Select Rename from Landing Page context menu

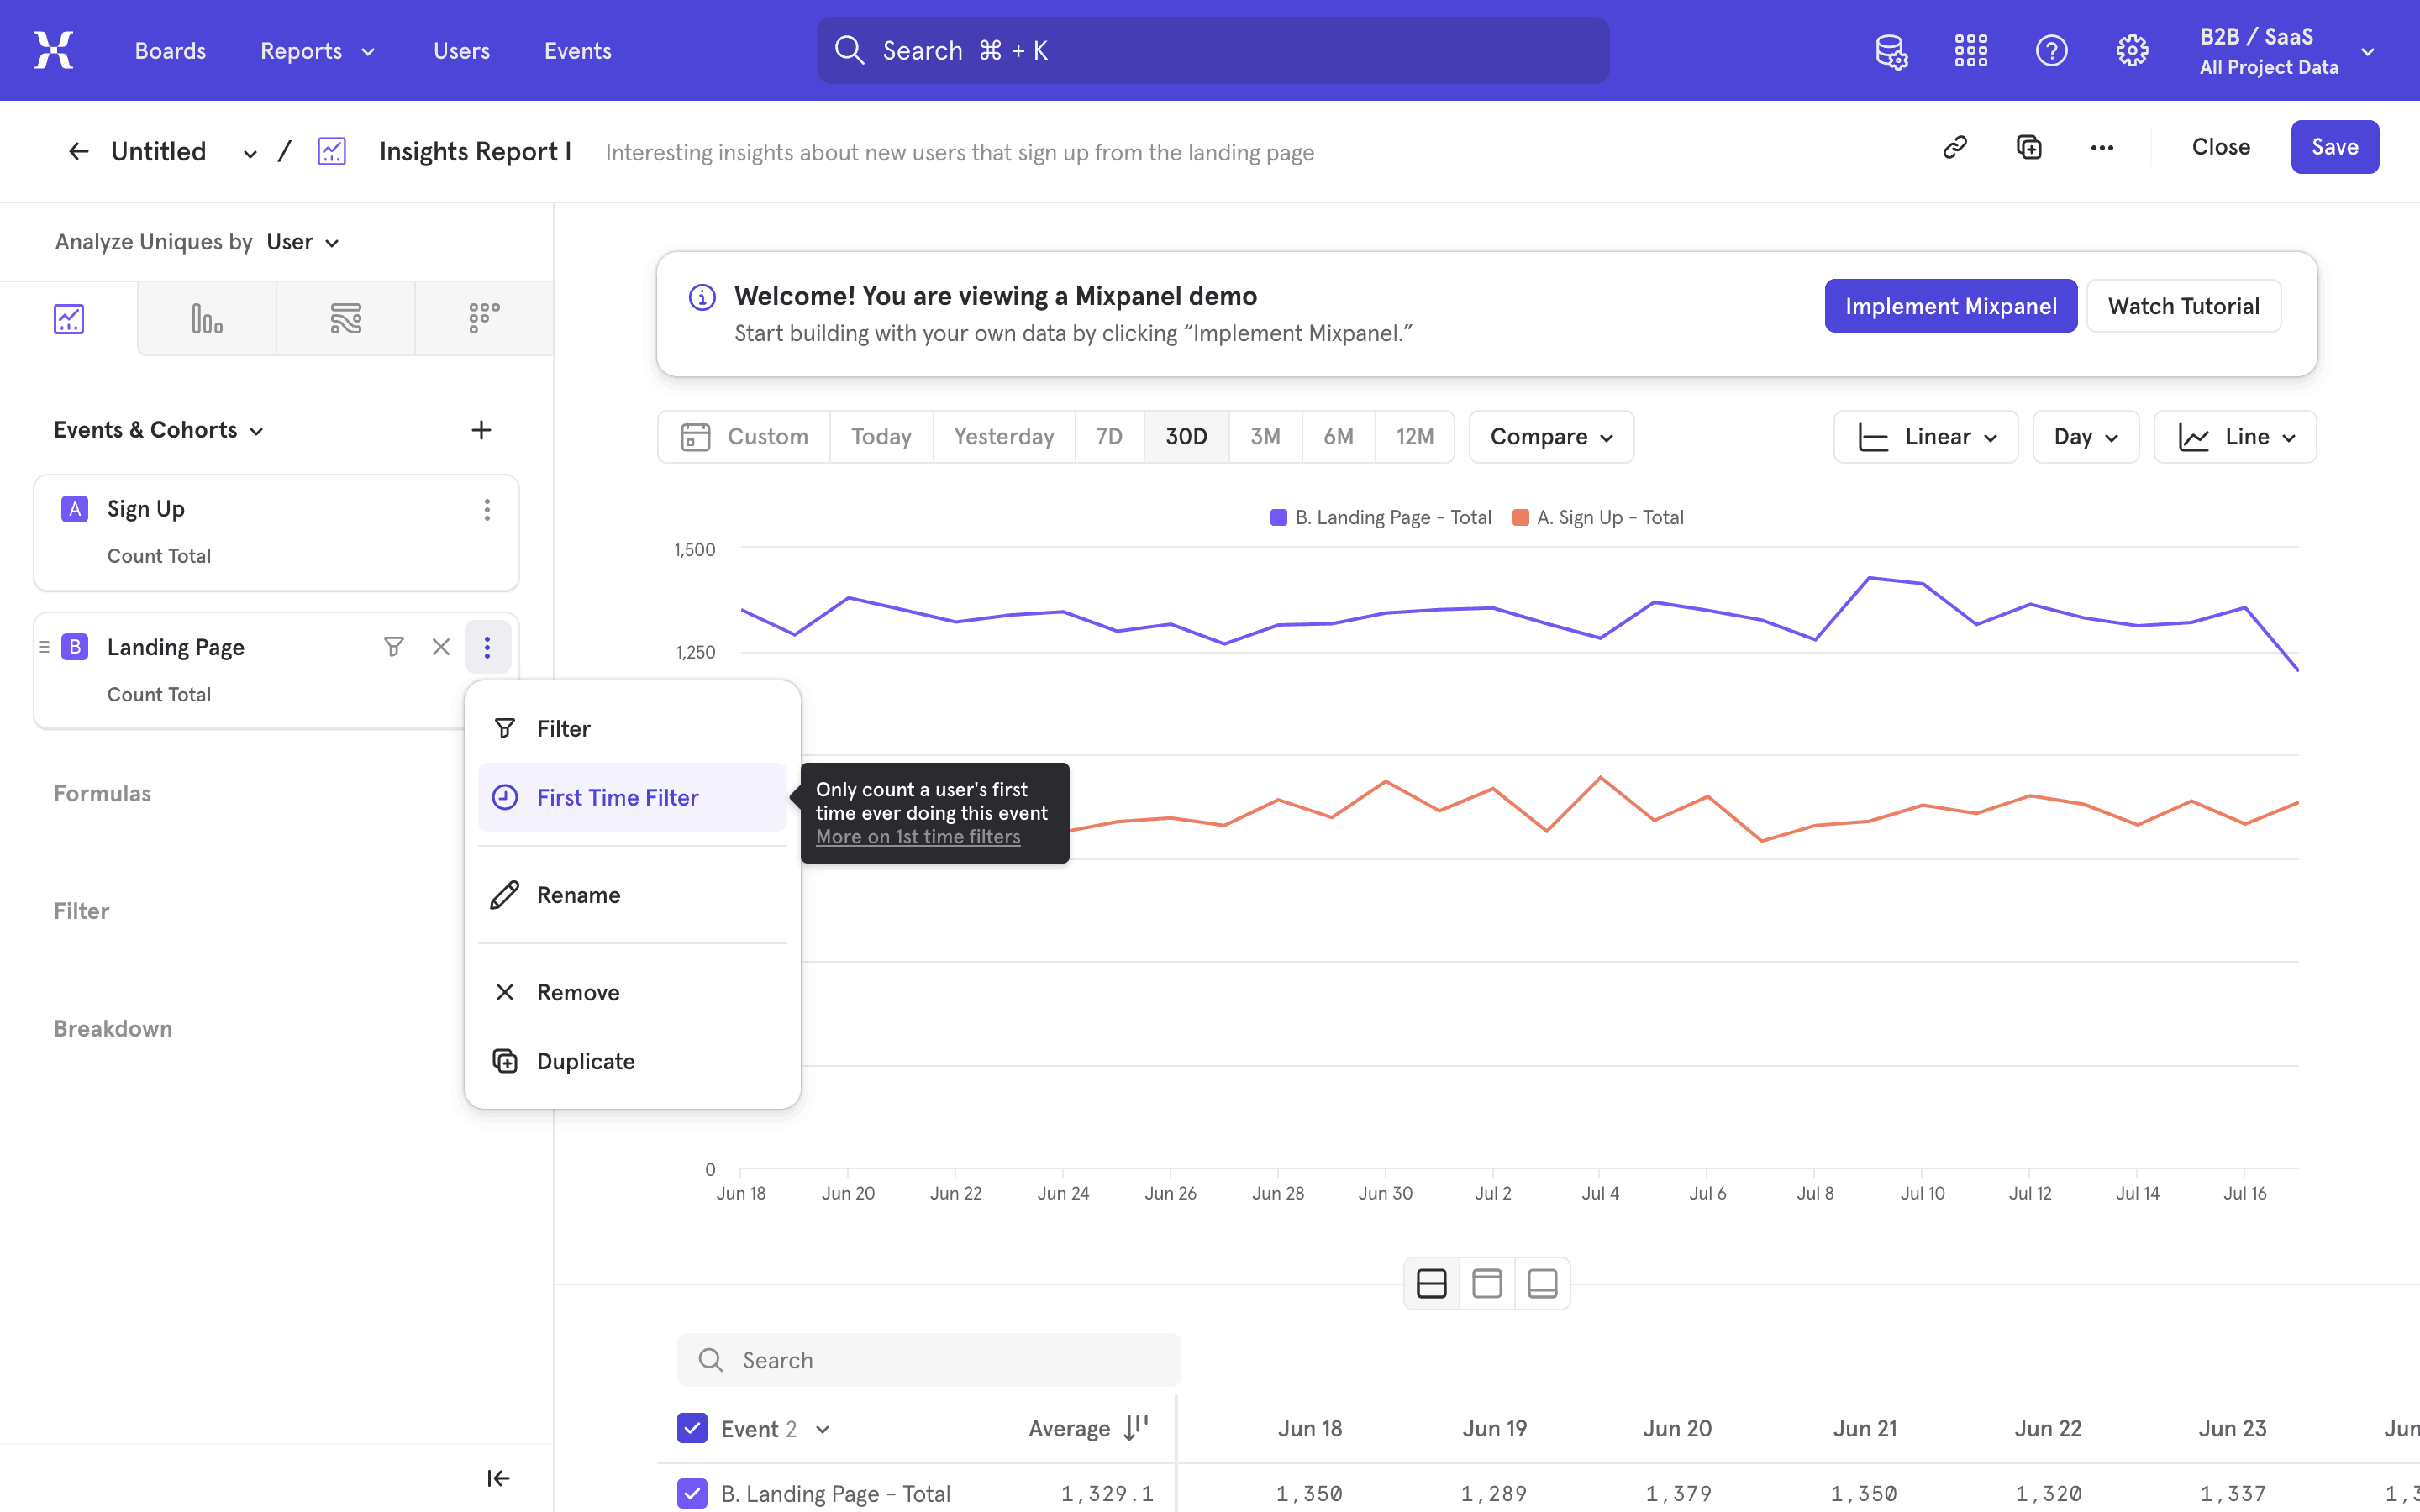(578, 894)
